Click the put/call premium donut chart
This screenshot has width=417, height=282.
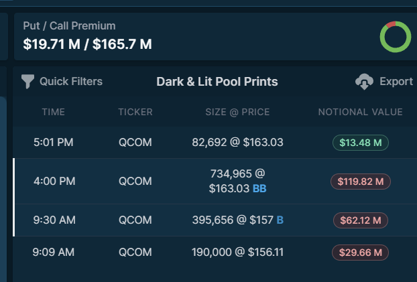click(x=396, y=37)
